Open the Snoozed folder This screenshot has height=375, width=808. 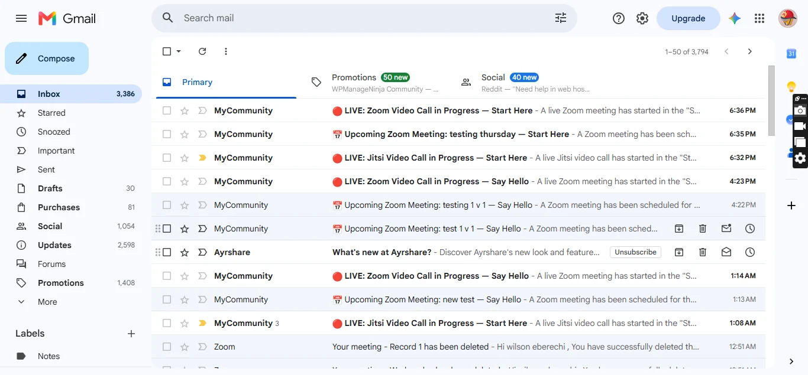(x=71, y=132)
